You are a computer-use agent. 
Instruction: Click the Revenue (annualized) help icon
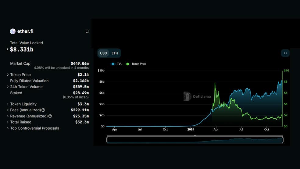[x=50, y=116]
